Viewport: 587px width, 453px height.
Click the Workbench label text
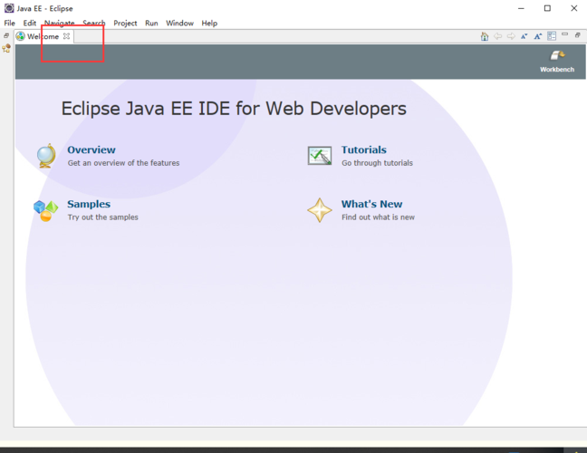pyautogui.click(x=557, y=69)
